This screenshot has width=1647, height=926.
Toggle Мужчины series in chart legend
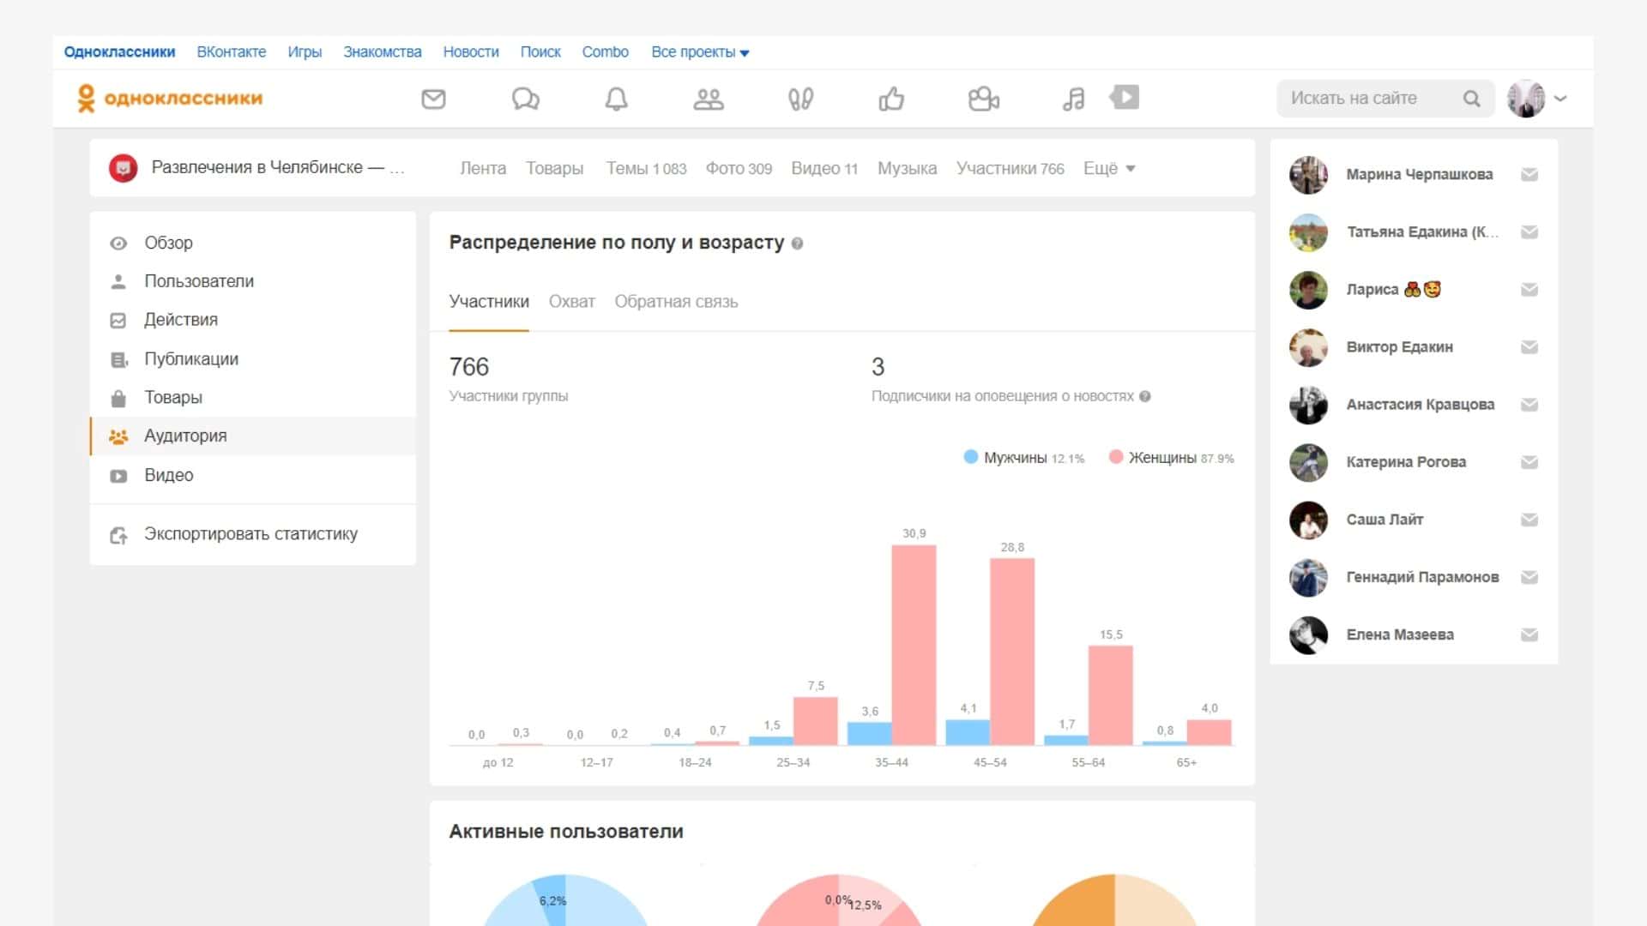(1014, 458)
